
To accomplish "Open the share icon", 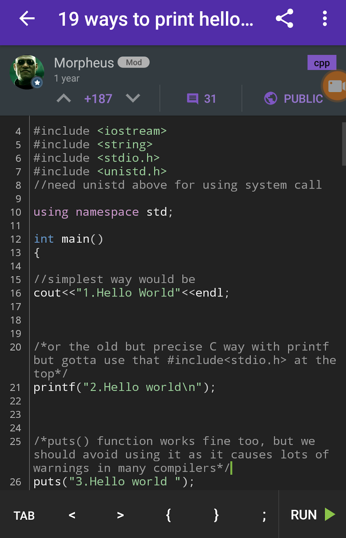I will click(x=284, y=19).
